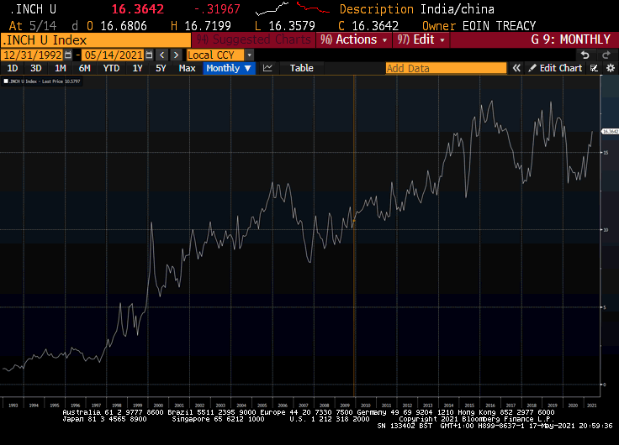
Task: Open the Edit dropdown menu
Action: pyautogui.click(x=421, y=39)
